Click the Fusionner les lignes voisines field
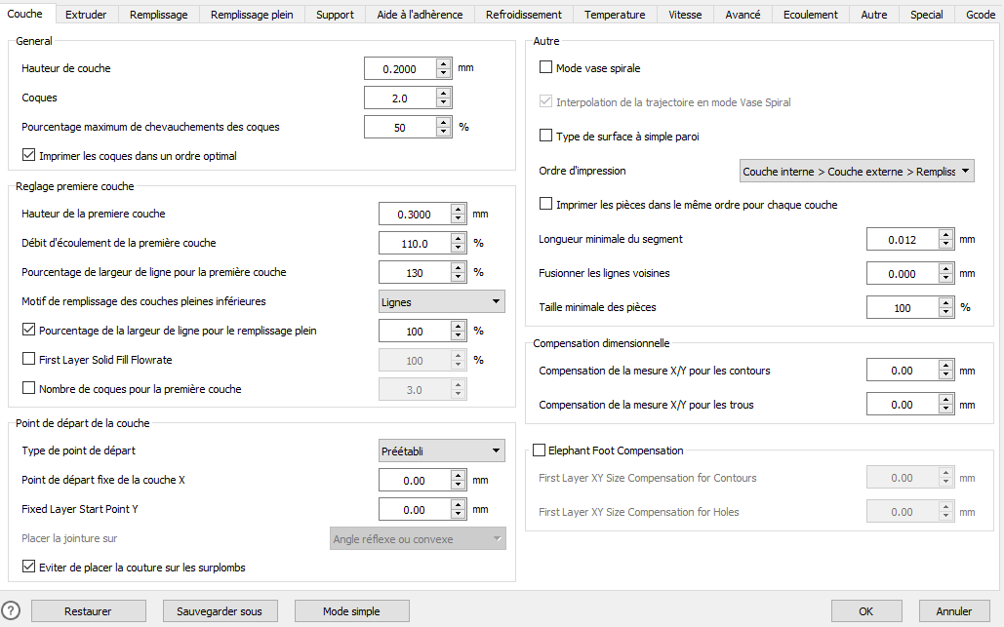Screen dimensions: 1004x627 901,274
